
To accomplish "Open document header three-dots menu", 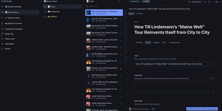I will click(213, 2).
